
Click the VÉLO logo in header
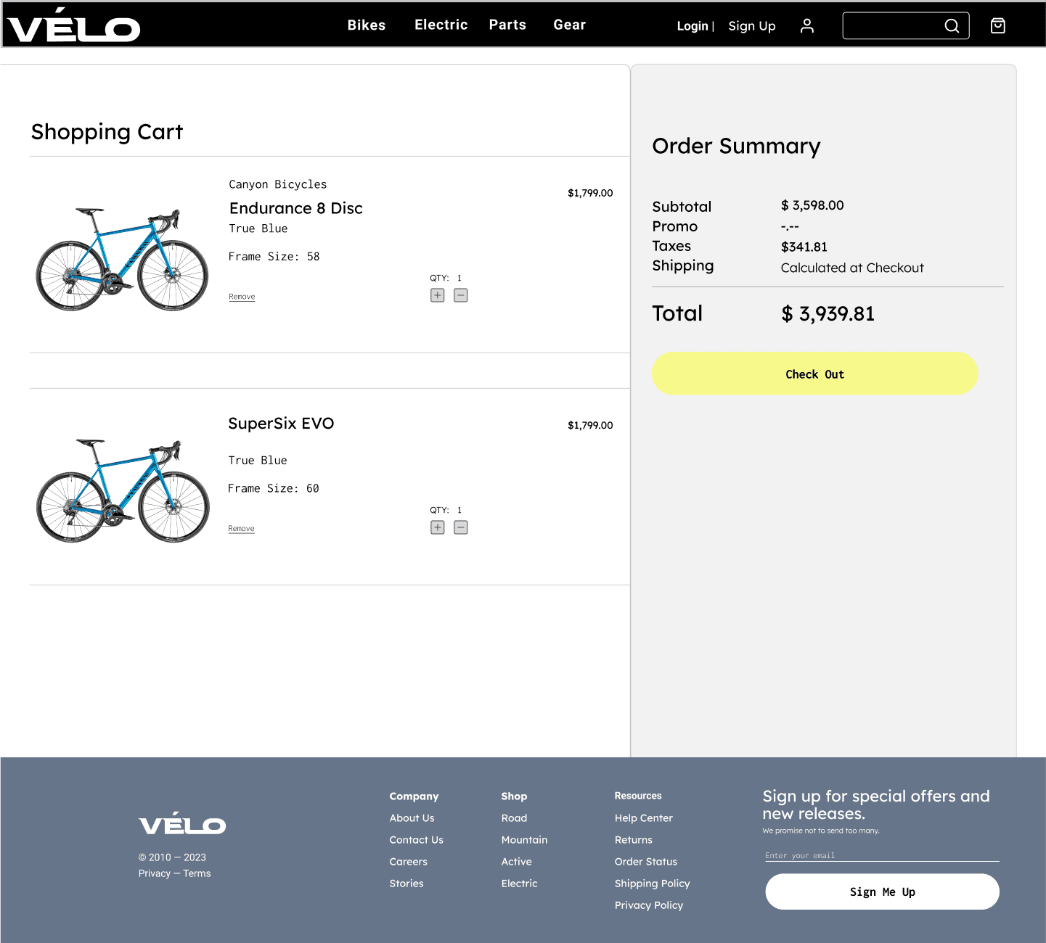click(73, 25)
